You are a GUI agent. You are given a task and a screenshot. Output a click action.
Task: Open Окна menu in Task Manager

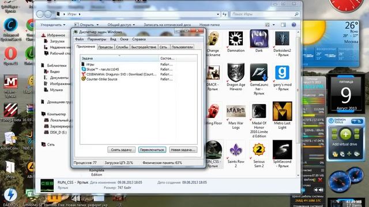pos(124,39)
